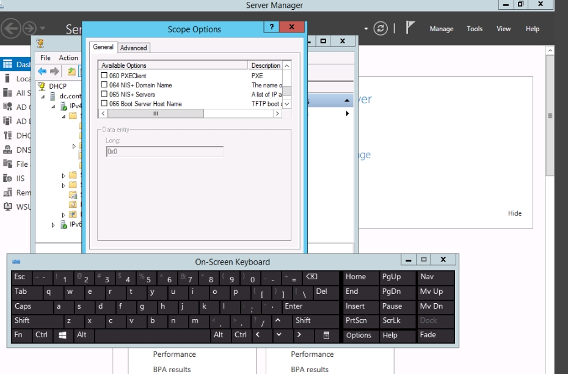Select the DHCP root node in the tree
This screenshot has height=374, width=568.
[x=57, y=86]
